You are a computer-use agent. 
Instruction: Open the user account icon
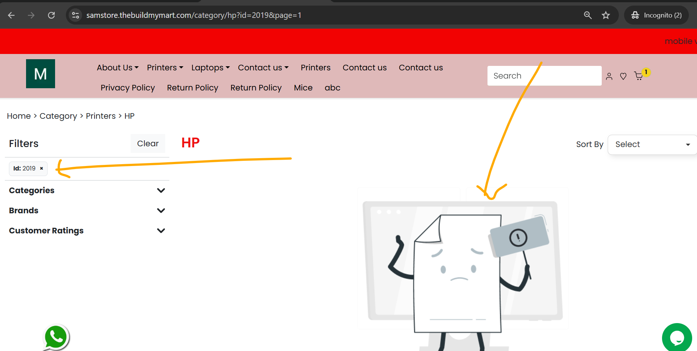pyautogui.click(x=609, y=76)
